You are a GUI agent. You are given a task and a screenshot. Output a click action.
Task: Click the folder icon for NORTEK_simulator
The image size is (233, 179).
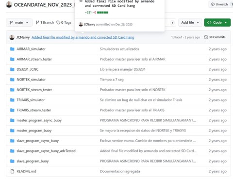(12, 80)
